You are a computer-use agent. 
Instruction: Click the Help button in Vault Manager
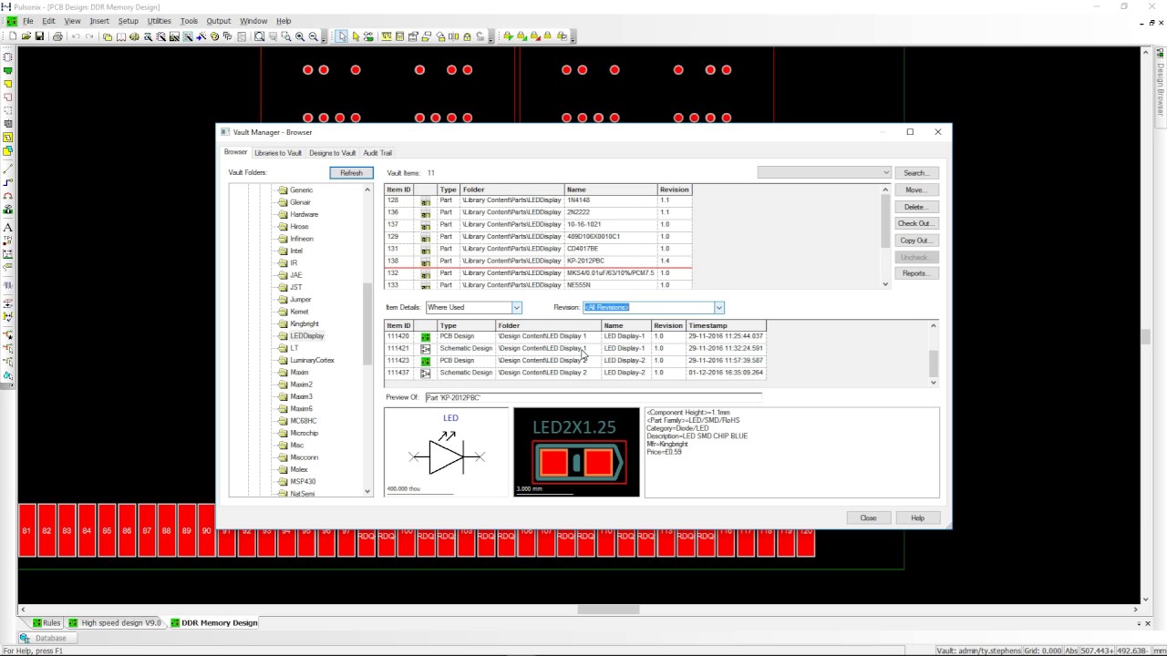(x=917, y=518)
